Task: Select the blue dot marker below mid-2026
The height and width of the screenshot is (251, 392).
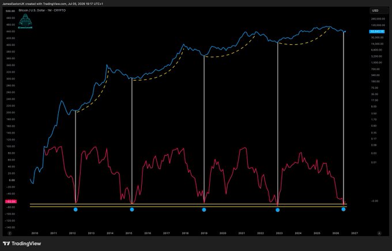Action: (x=344, y=210)
